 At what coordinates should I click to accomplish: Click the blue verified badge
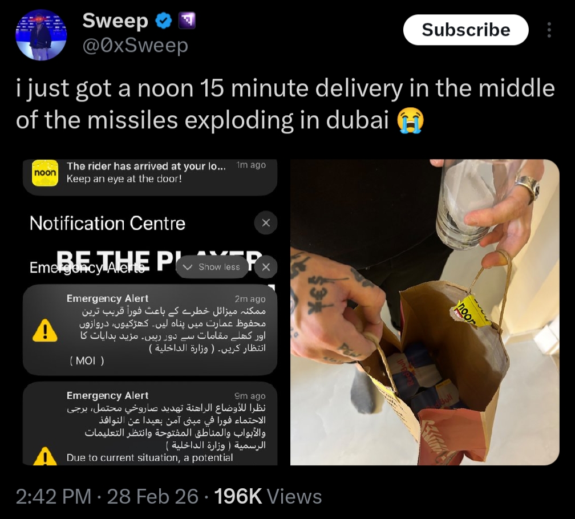pos(164,21)
